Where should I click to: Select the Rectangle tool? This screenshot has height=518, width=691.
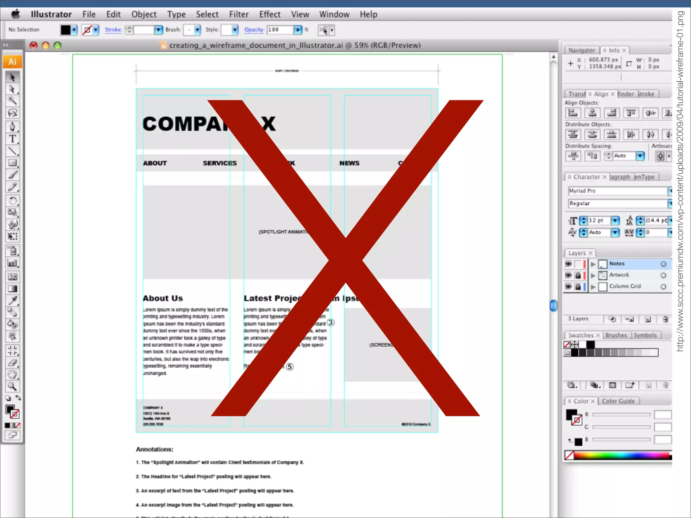tap(12, 163)
